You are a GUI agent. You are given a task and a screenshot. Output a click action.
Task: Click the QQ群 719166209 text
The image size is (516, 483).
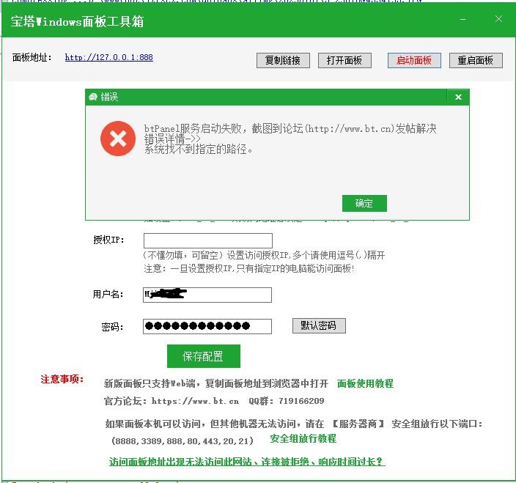287,401
